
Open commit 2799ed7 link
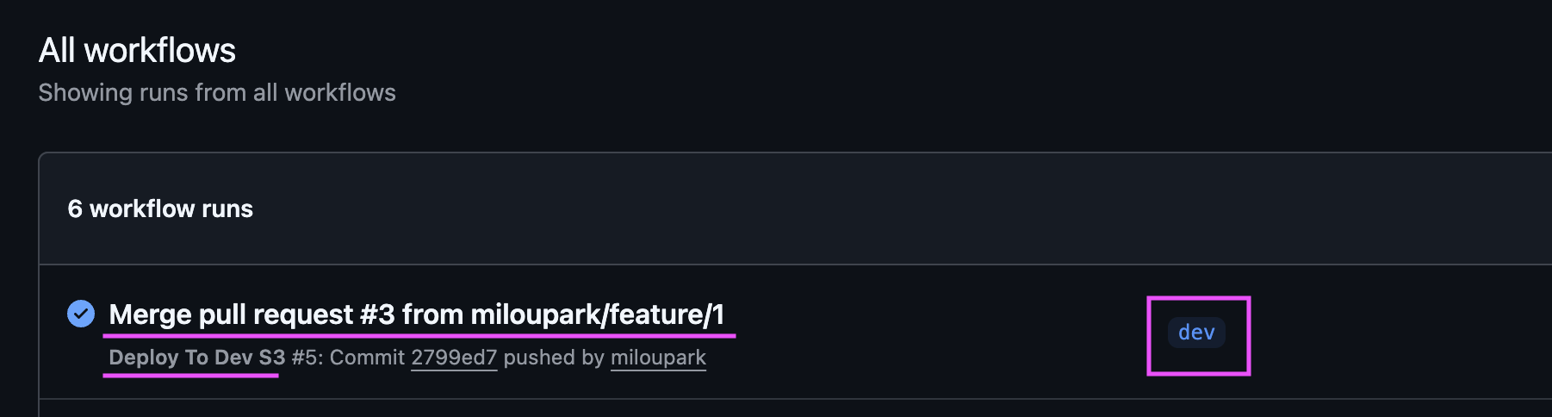click(x=454, y=358)
